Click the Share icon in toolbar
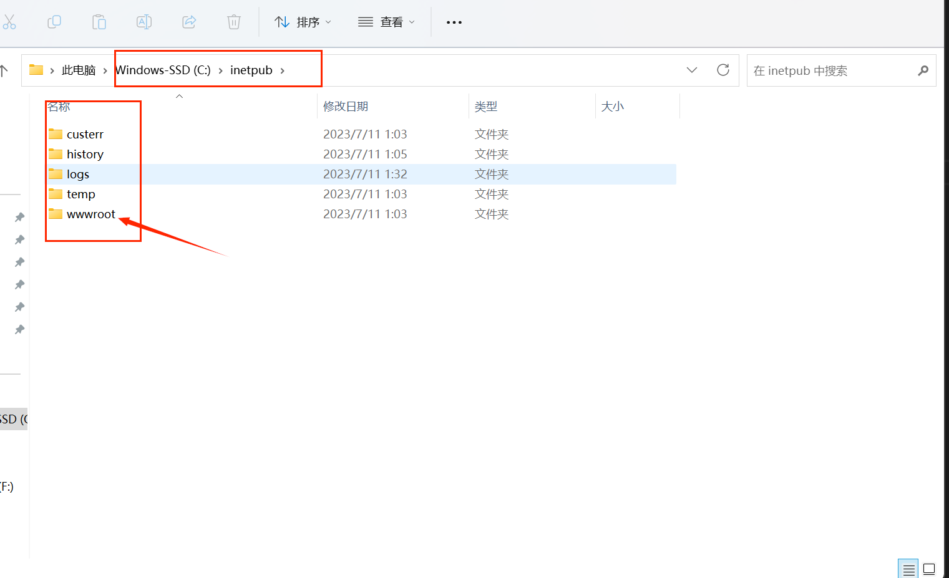 pyautogui.click(x=189, y=22)
